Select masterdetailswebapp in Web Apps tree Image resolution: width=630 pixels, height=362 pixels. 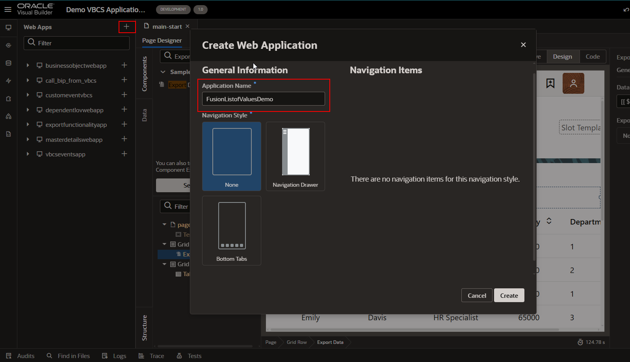click(x=74, y=139)
